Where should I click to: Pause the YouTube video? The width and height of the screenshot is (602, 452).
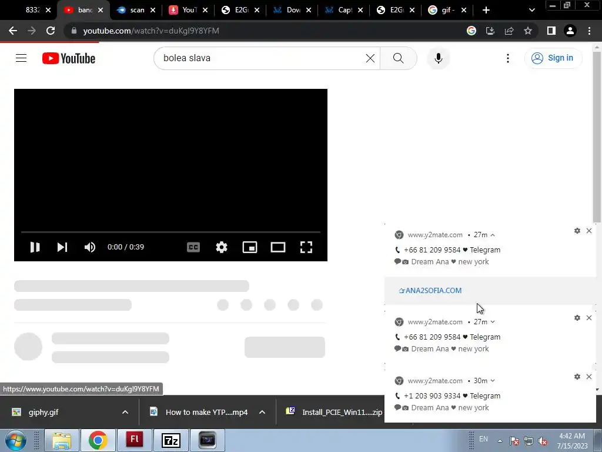35,247
